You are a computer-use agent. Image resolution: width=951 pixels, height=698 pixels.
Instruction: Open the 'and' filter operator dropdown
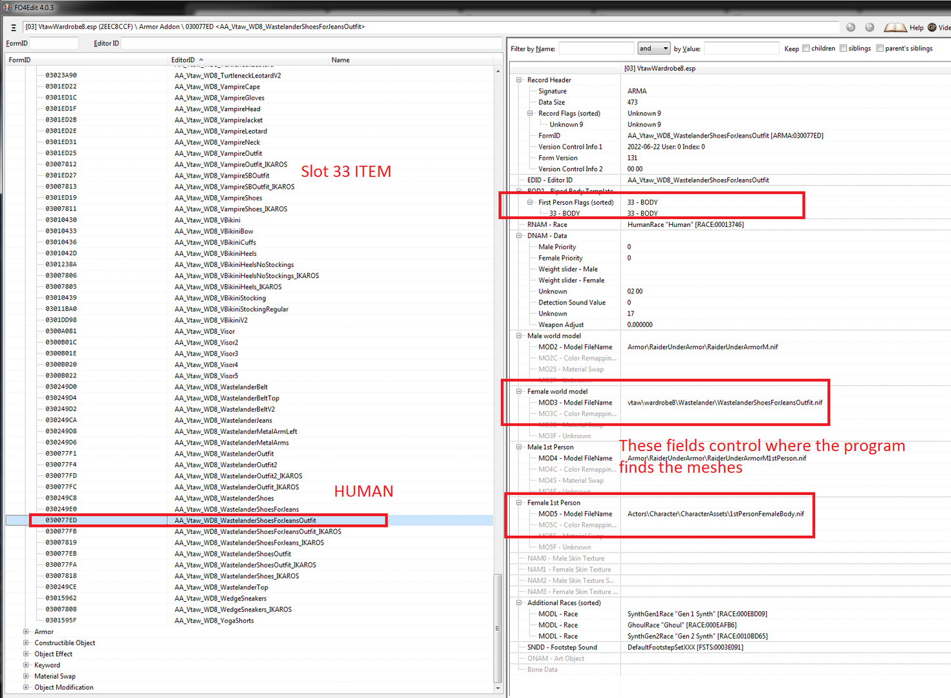coord(653,48)
